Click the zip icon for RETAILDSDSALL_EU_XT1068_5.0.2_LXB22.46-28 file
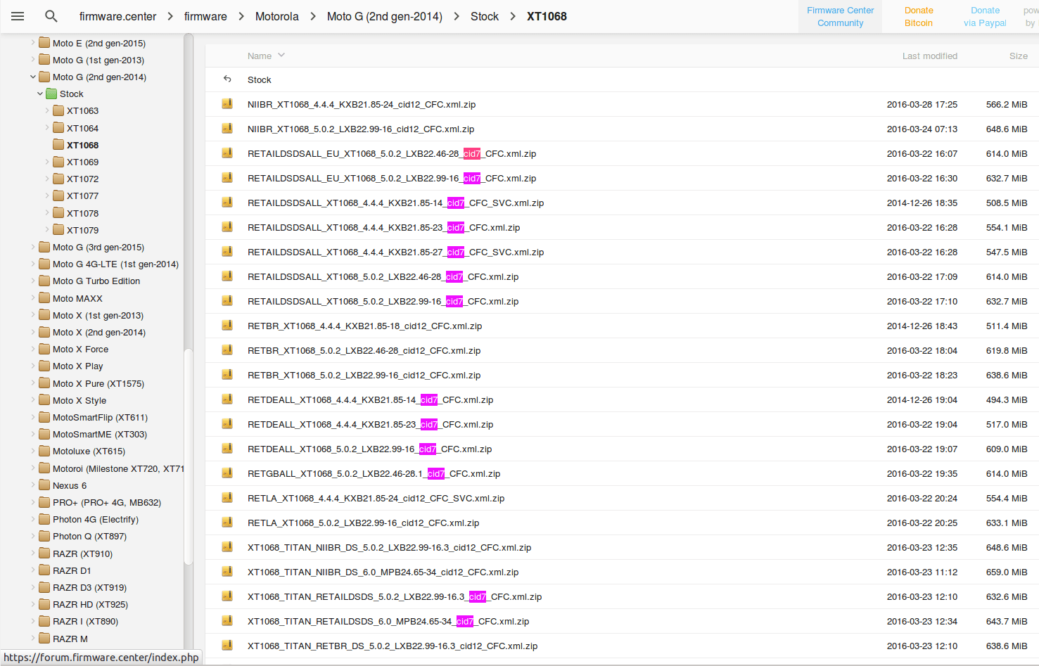 [x=227, y=153]
